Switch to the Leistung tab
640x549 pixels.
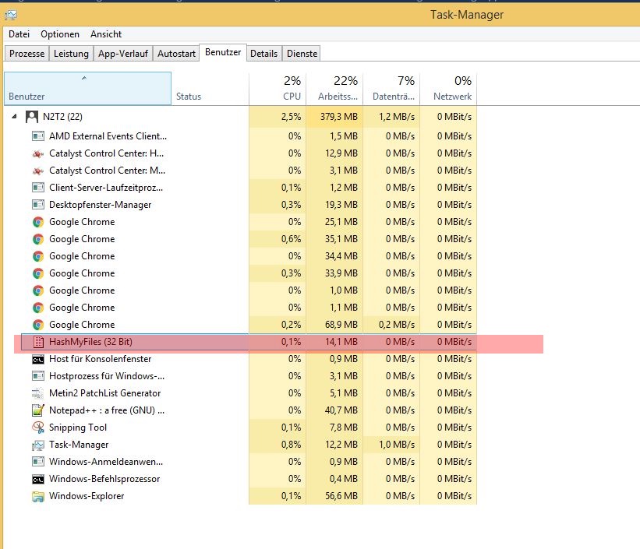71,54
